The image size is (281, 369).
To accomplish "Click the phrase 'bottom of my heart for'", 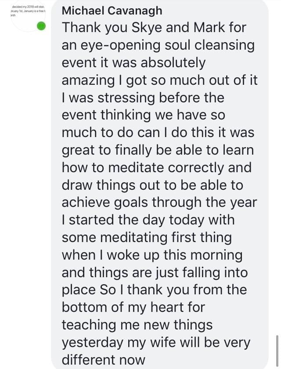I will pos(133,307).
